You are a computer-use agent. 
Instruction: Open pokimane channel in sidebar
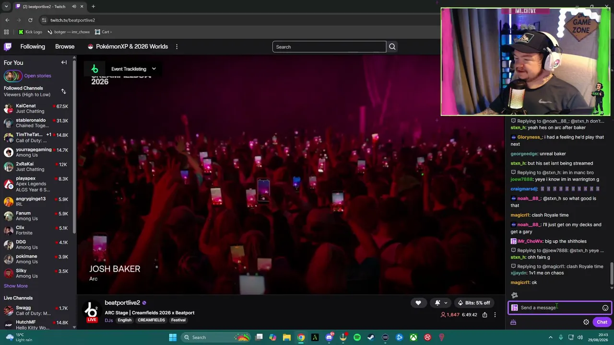tap(36, 259)
